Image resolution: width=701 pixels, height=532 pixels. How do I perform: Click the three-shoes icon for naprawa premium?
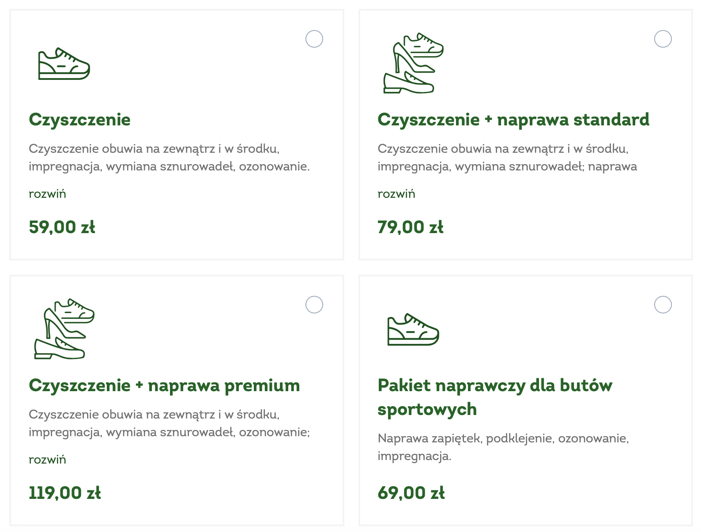click(x=64, y=329)
